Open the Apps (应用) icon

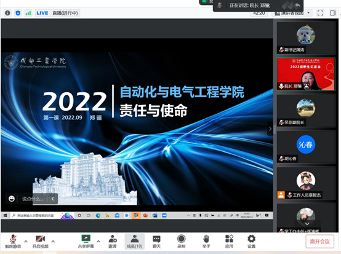(x=229, y=242)
